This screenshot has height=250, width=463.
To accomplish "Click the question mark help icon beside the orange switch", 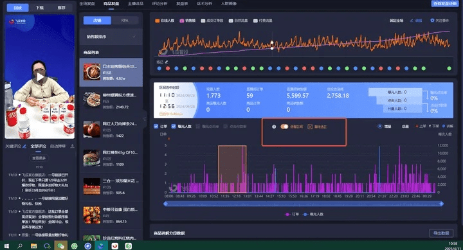I will (x=274, y=127).
